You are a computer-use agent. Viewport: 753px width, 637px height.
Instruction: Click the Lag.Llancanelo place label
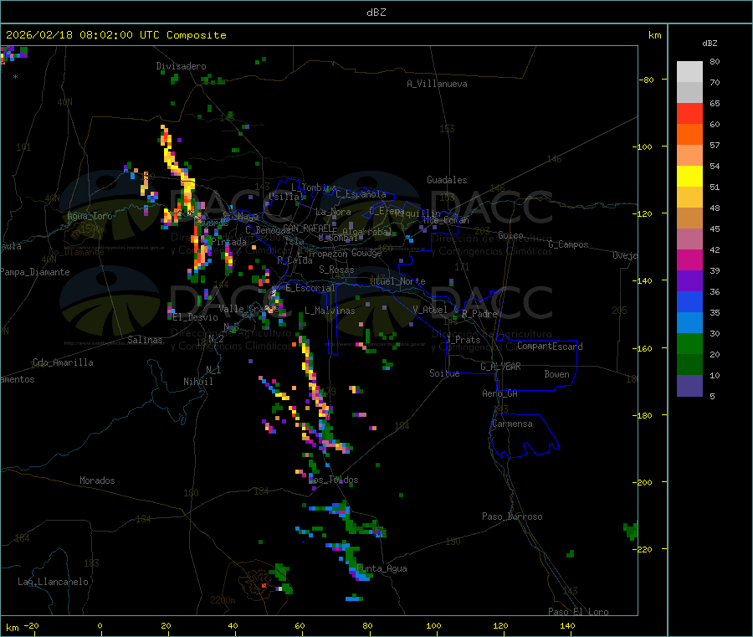click(54, 582)
